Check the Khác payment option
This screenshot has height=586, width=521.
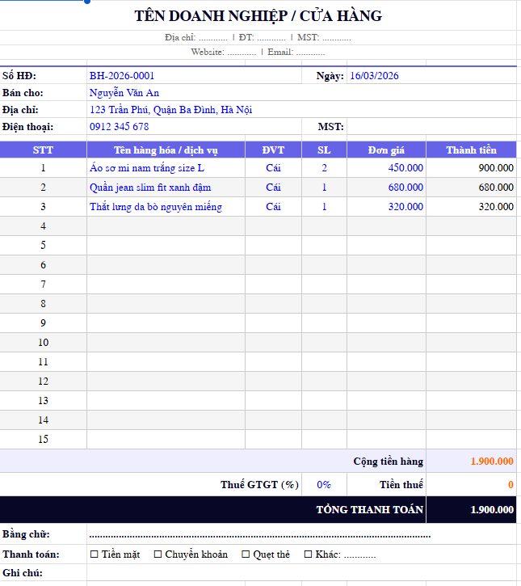pyautogui.click(x=308, y=554)
